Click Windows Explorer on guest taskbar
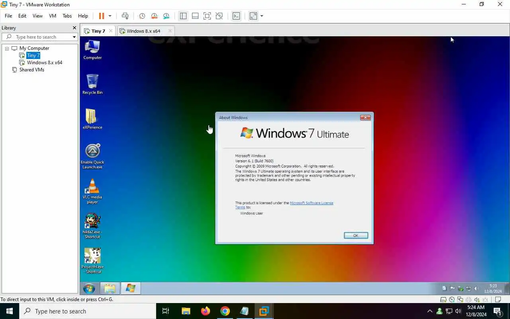 (110, 288)
